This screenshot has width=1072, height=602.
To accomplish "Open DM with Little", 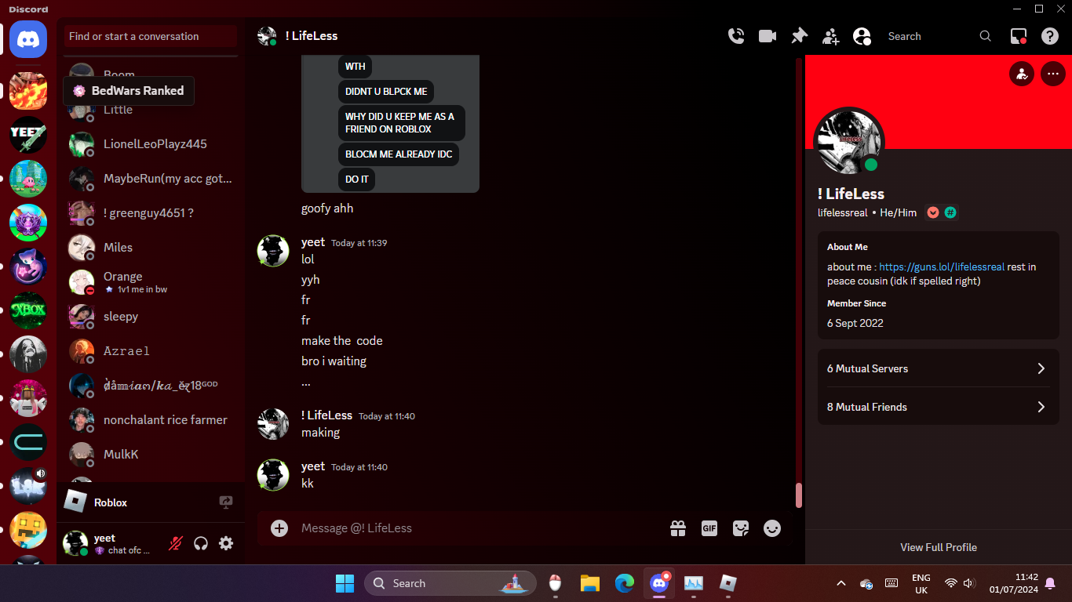I will click(x=151, y=110).
